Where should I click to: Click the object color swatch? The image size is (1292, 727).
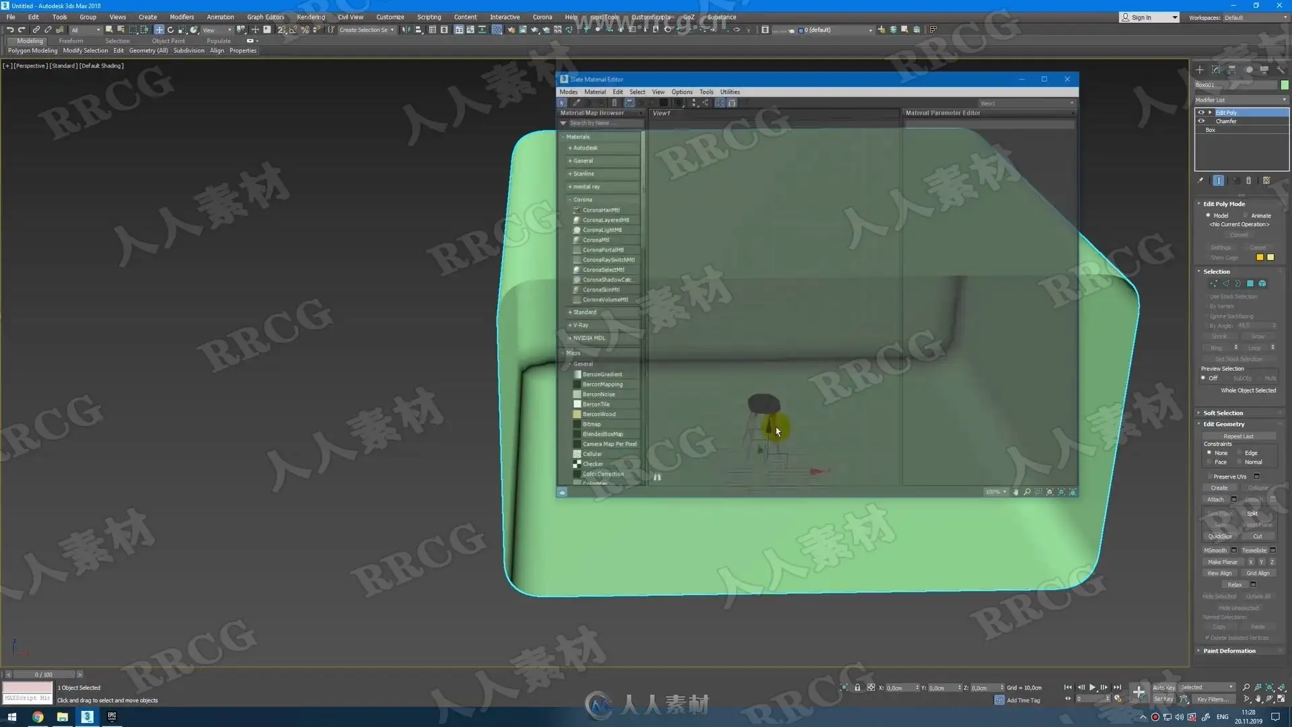click(x=1285, y=85)
